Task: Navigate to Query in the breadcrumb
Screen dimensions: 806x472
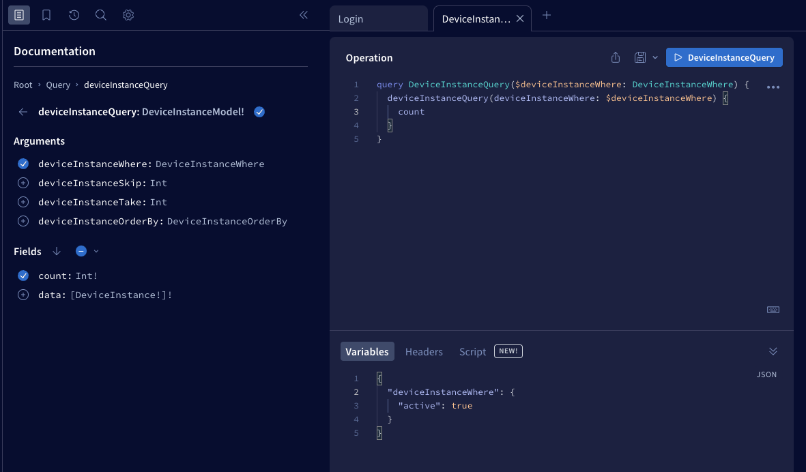Action: click(x=58, y=85)
